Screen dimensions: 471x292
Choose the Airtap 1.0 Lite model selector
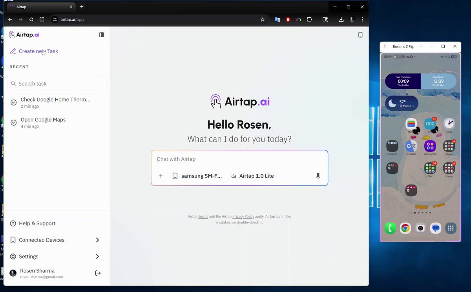[x=252, y=176]
